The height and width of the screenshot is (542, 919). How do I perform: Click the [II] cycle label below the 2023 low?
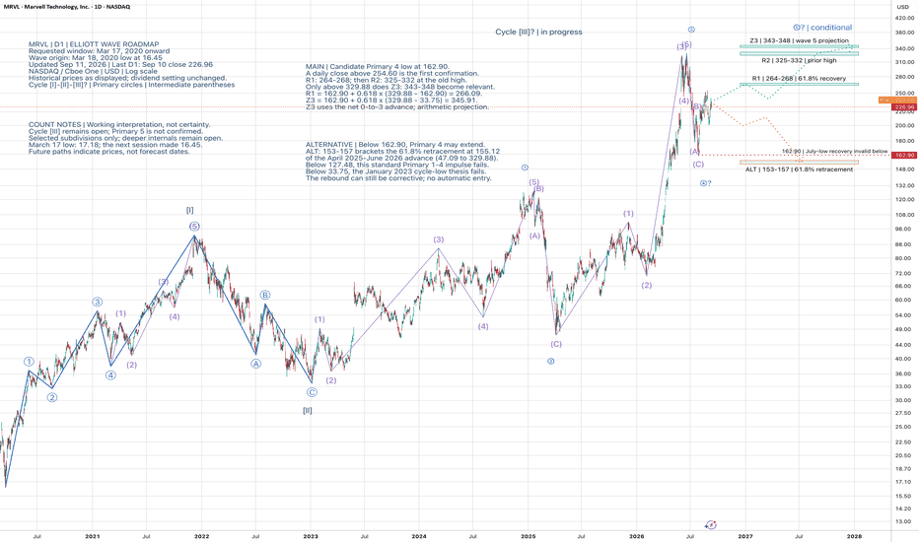(307, 410)
